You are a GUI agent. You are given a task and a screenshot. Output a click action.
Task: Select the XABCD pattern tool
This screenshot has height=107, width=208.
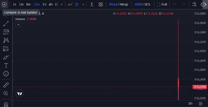(6, 40)
